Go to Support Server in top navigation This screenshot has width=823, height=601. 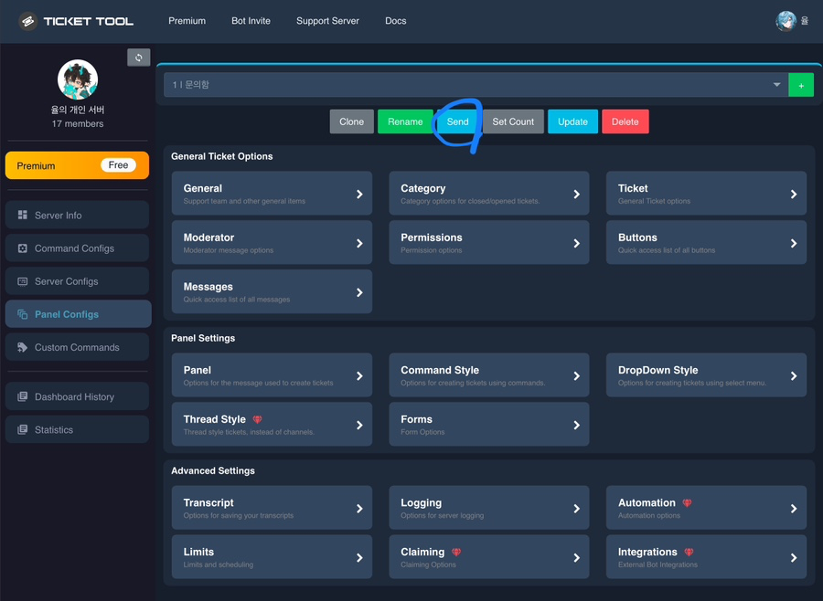pos(327,21)
